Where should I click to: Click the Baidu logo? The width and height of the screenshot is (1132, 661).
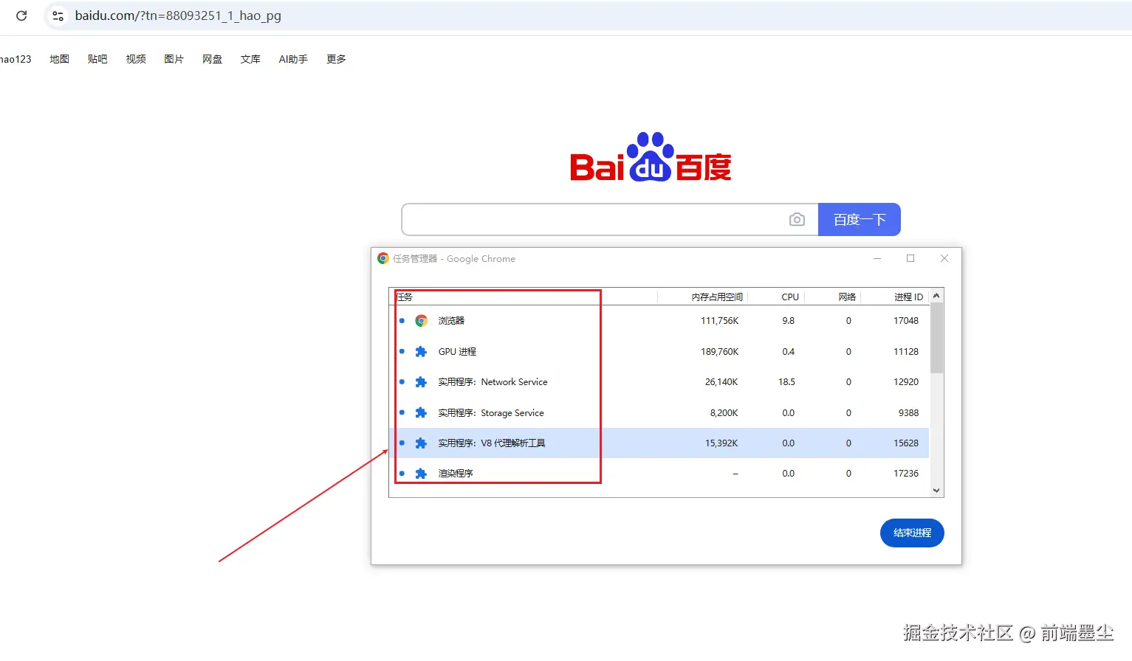(x=651, y=157)
